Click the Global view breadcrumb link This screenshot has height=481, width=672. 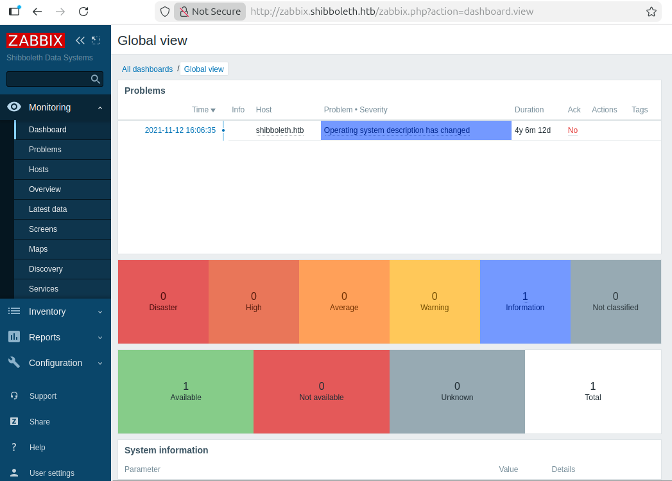point(203,69)
